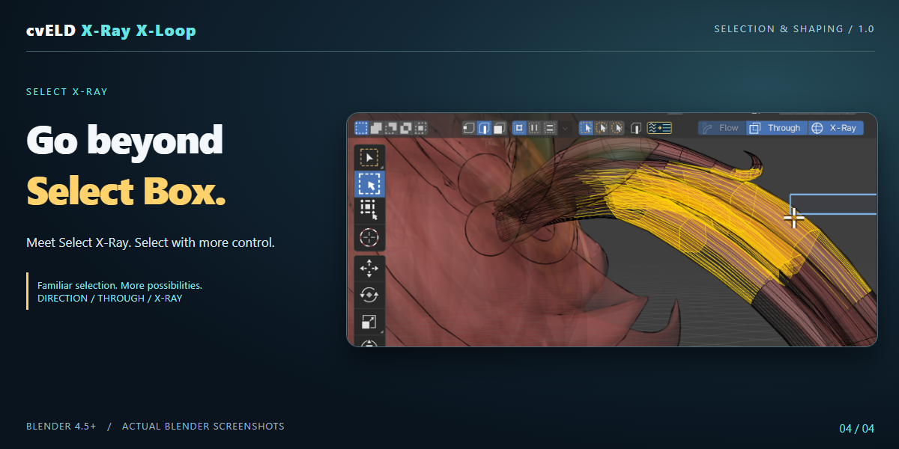Select the Tweak select tool in left toolbar
899x449 pixels.
tap(369, 159)
